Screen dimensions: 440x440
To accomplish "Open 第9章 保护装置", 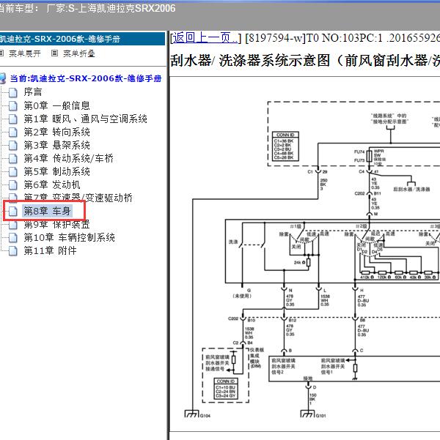I will (x=56, y=224).
